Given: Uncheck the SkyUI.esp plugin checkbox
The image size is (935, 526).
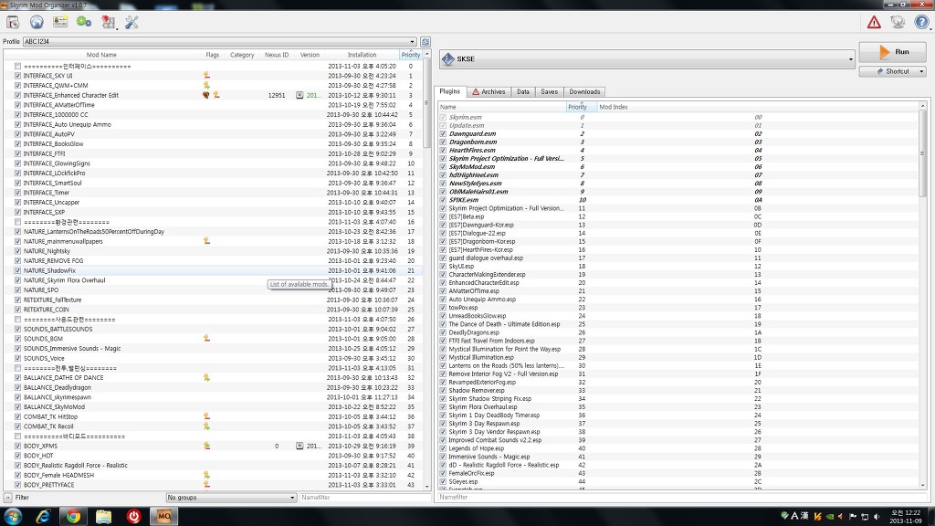Looking at the screenshot, I should [443, 267].
